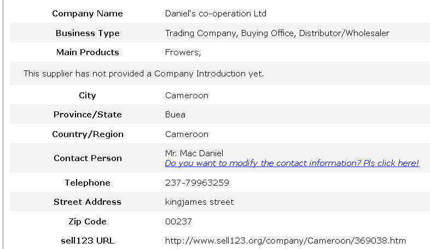Click the Street Address label

[x=88, y=202]
